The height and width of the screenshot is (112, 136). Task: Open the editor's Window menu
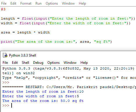68,3
